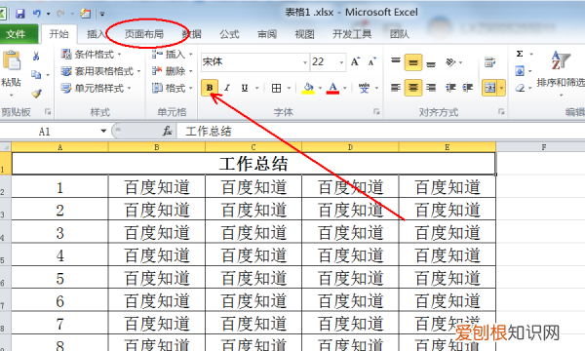Click the phonetic guide (文) icon

pyautogui.click(x=364, y=88)
